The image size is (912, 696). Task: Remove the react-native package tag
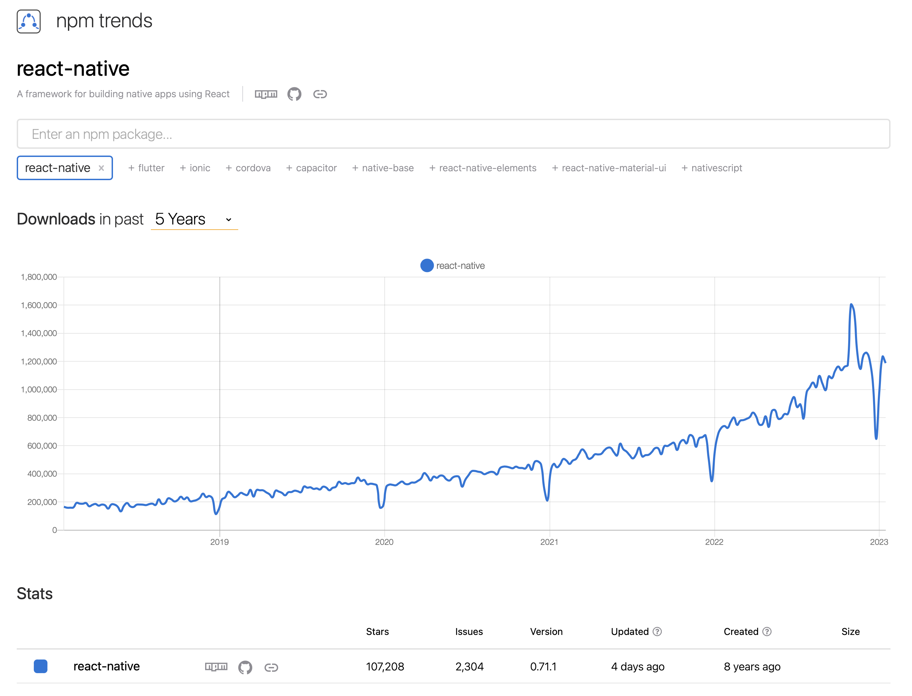click(x=101, y=168)
